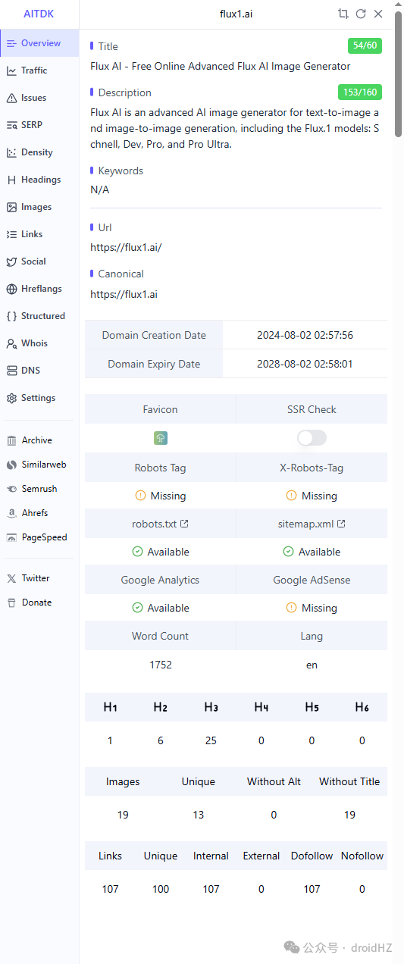Click the flux1.ai domain header text
The height and width of the screenshot is (964, 404).
(x=234, y=14)
